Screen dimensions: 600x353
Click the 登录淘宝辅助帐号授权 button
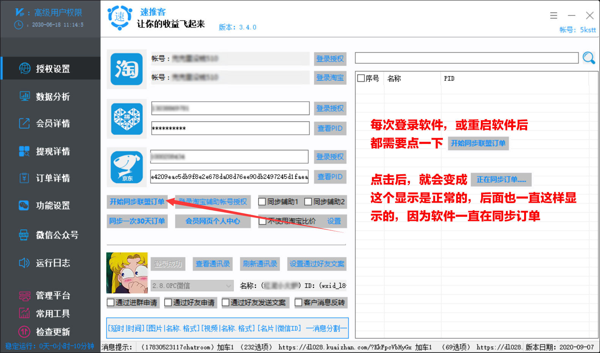[x=213, y=202]
